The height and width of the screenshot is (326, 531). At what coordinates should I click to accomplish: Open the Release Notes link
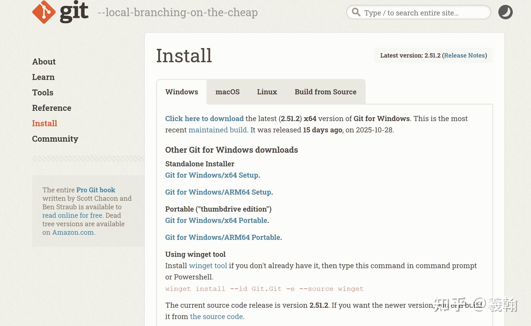coord(464,56)
